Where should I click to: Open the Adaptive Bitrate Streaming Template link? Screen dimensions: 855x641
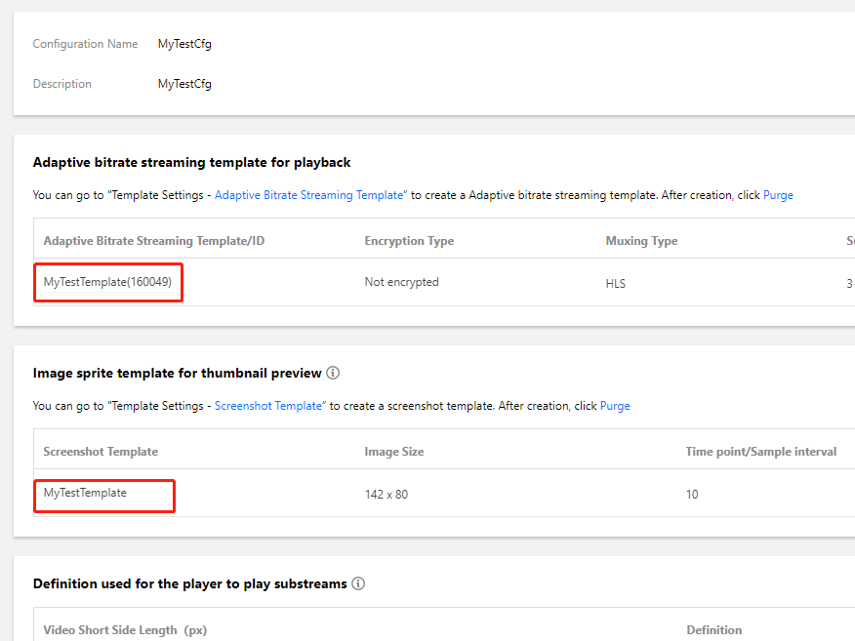(x=309, y=195)
